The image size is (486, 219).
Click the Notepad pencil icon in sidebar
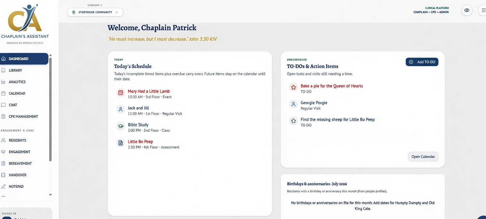[4, 187]
